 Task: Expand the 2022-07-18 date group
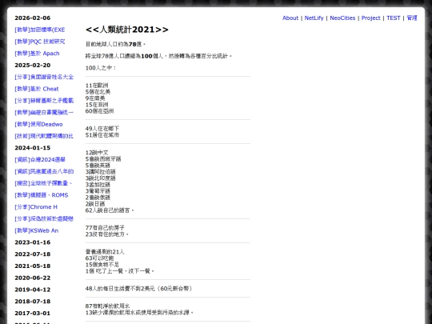click(33, 254)
